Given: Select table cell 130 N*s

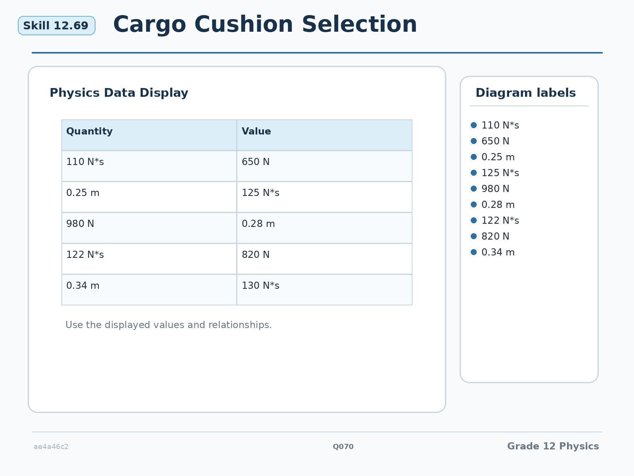Looking at the screenshot, I should tap(325, 290).
